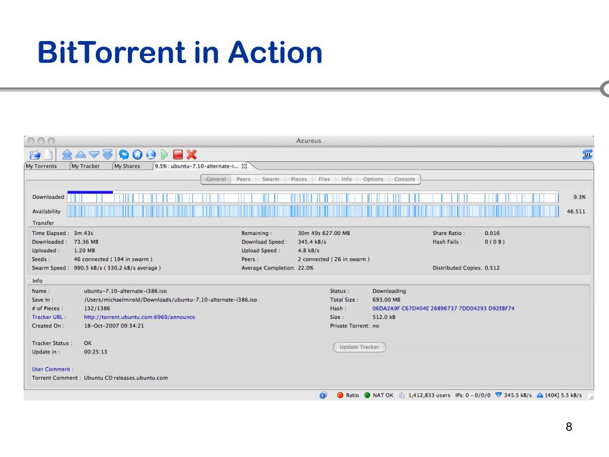Screen dimensions: 609x457
Task: Click the 46.511 availability value
Action: click(576, 211)
